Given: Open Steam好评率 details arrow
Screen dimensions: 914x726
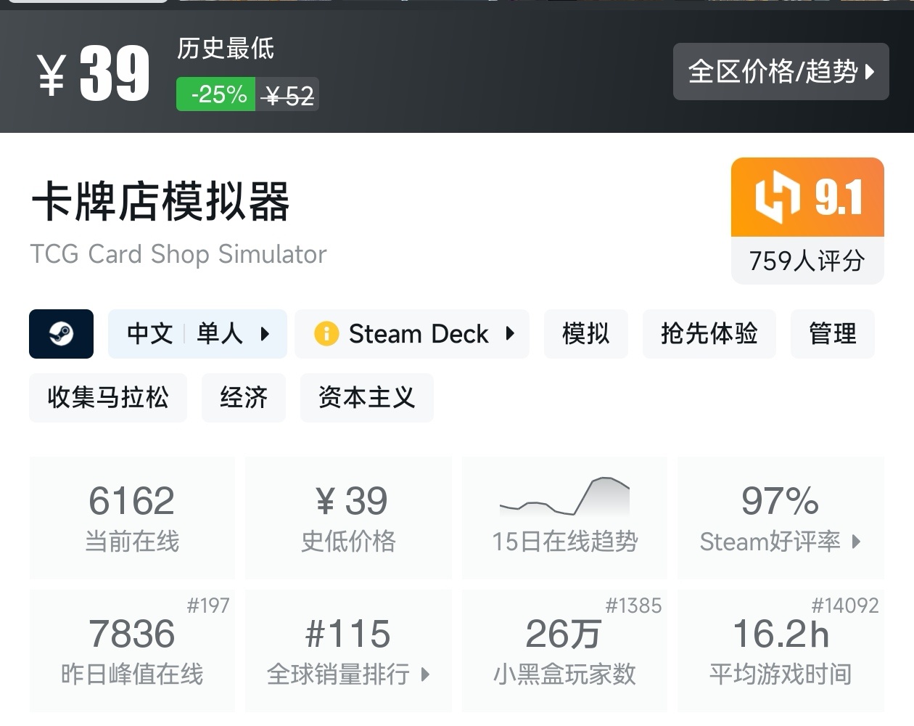Looking at the screenshot, I should tap(857, 542).
